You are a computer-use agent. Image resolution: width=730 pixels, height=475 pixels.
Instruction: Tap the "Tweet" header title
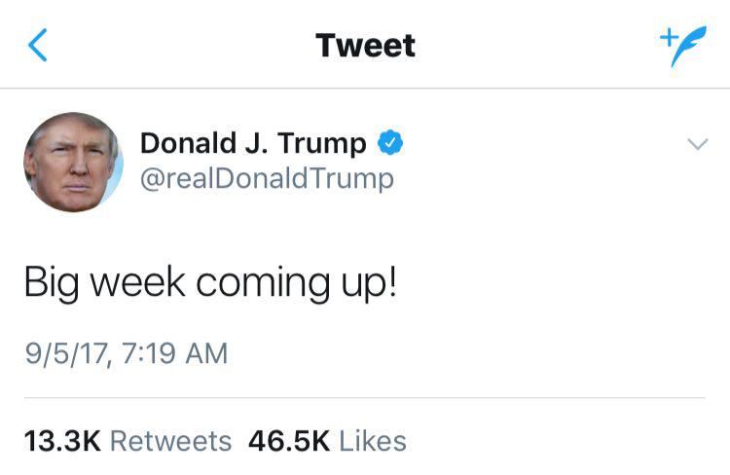point(365,46)
